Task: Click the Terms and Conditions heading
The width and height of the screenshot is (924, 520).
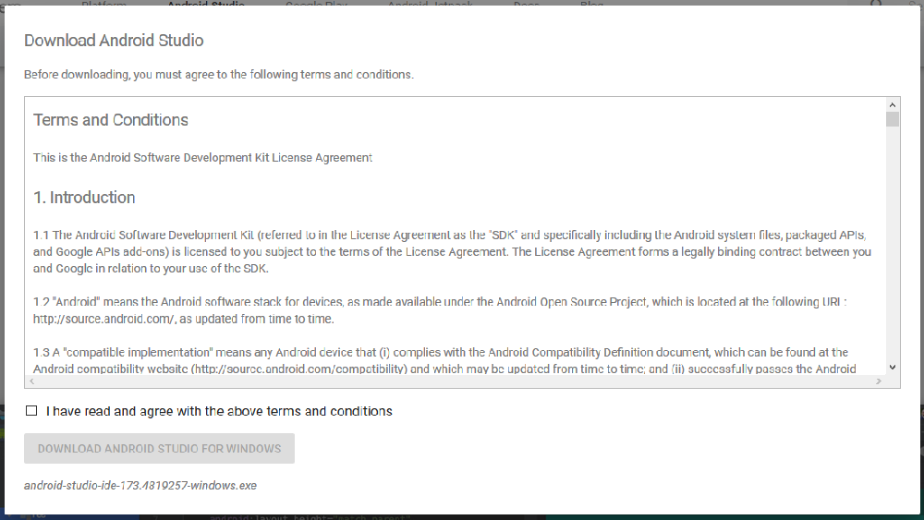Action: click(111, 120)
